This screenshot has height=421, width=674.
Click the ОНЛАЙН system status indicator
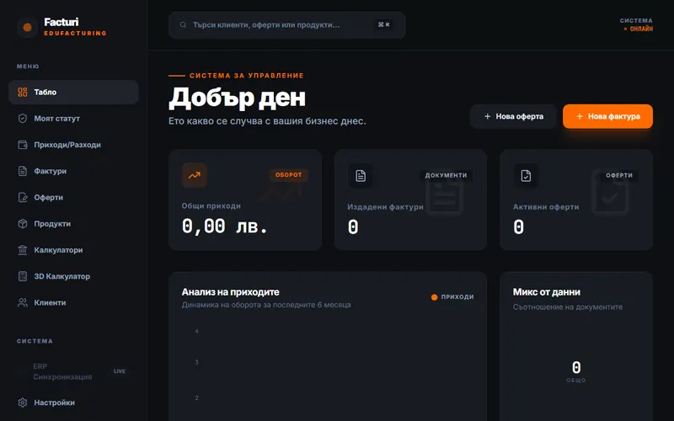click(639, 29)
